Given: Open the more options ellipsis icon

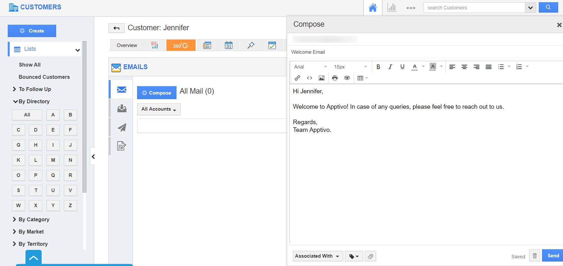Looking at the screenshot, I should pos(411,8).
